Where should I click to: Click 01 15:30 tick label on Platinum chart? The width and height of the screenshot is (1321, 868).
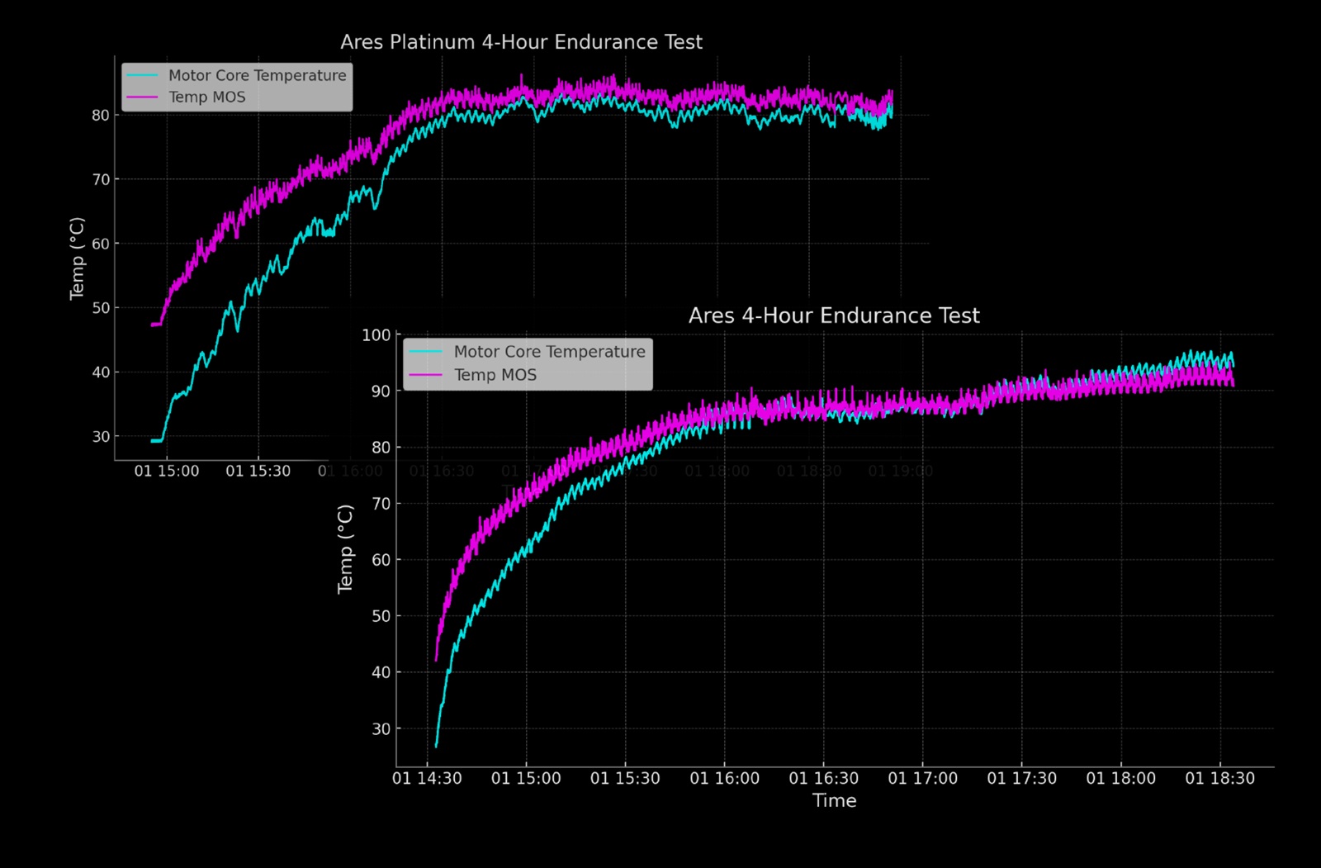(x=258, y=472)
